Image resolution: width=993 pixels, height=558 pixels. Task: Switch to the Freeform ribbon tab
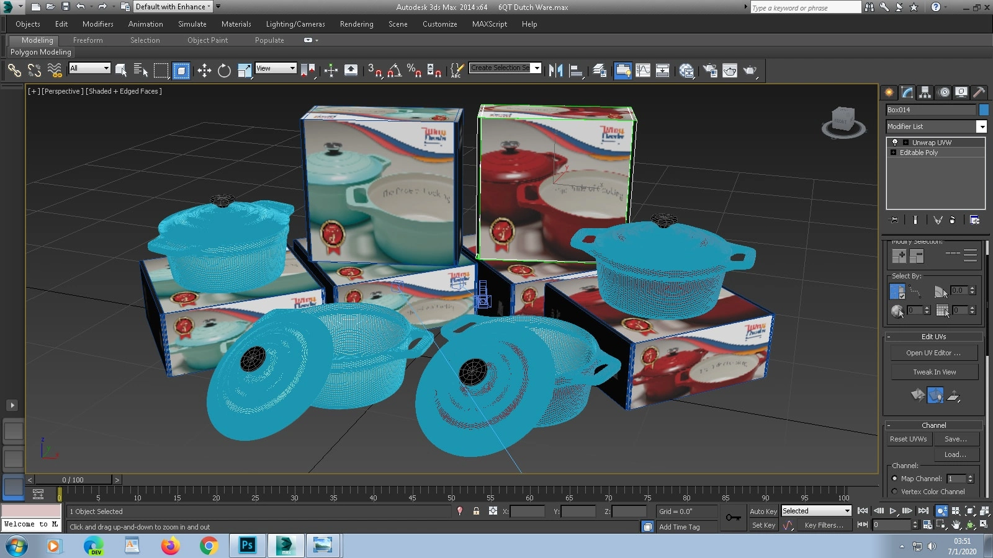pyautogui.click(x=88, y=40)
